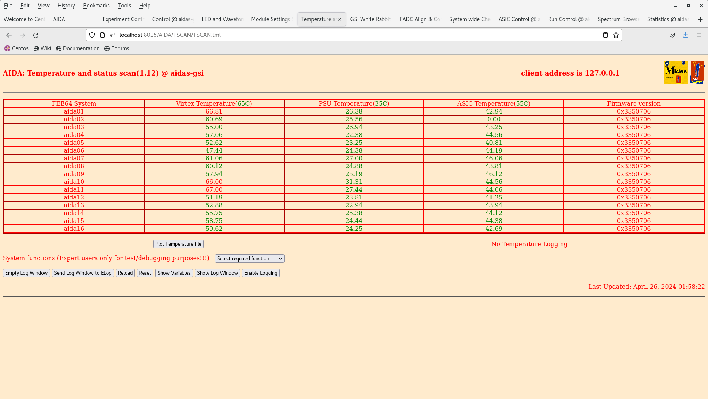Image resolution: width=708 pixels, height=399 pixels.
Task: Open the Documentation bookmark
Action: [x=78, y=48]
